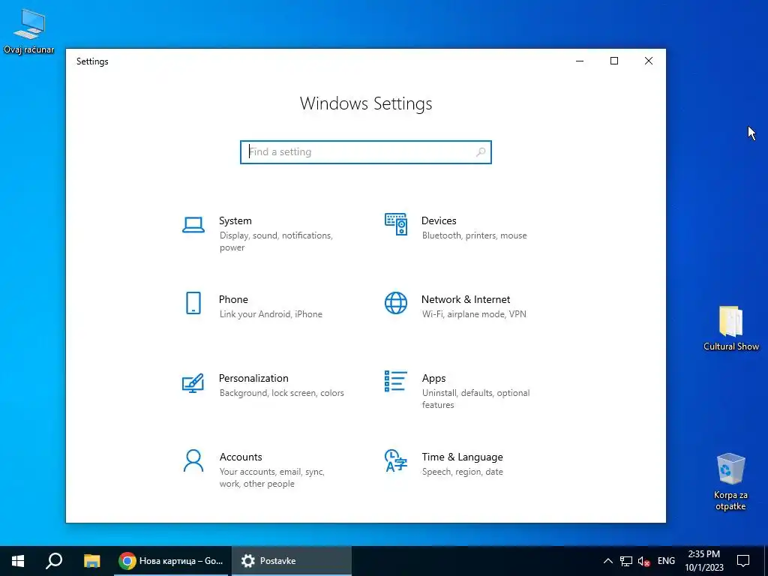Click the search magnifier in Find a setting

coord(481,151)
